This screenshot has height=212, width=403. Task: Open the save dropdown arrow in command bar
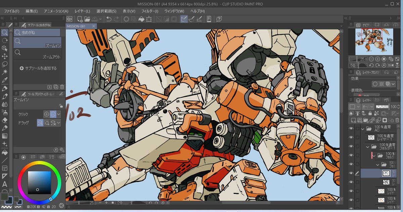click(100, 19)
